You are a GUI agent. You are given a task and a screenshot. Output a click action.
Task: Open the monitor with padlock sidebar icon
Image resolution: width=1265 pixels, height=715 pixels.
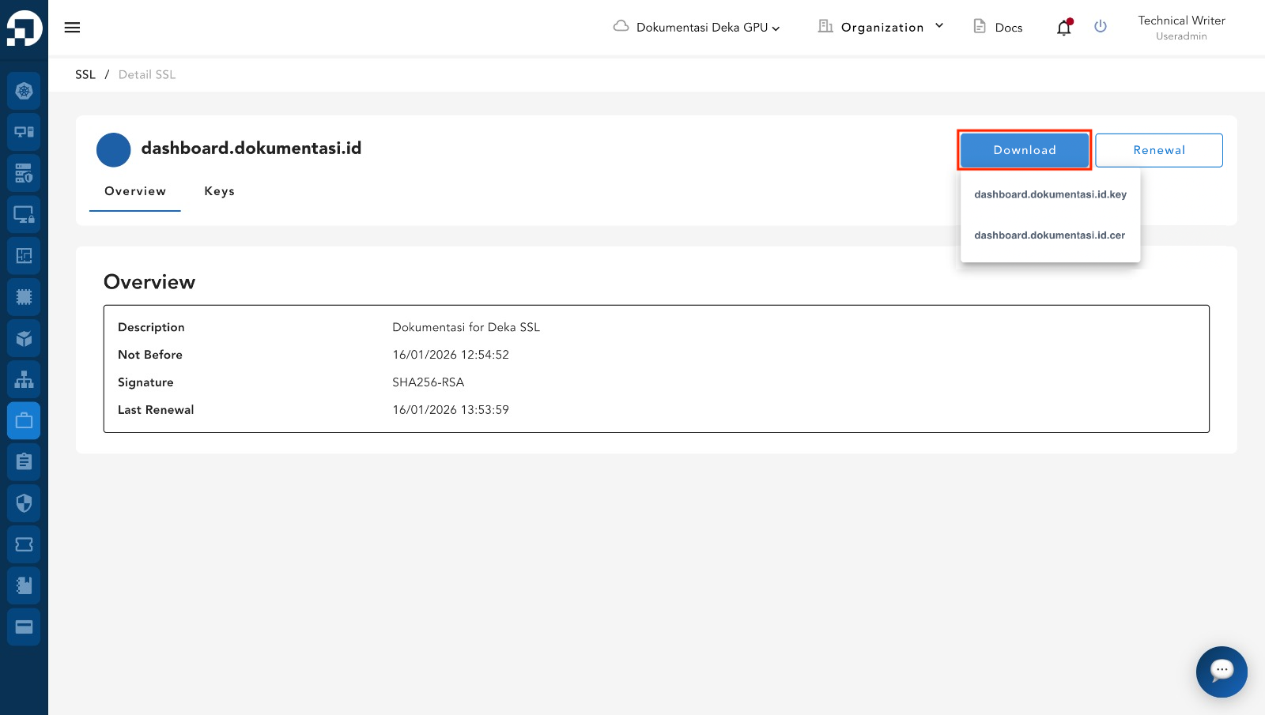coord(24,215)
